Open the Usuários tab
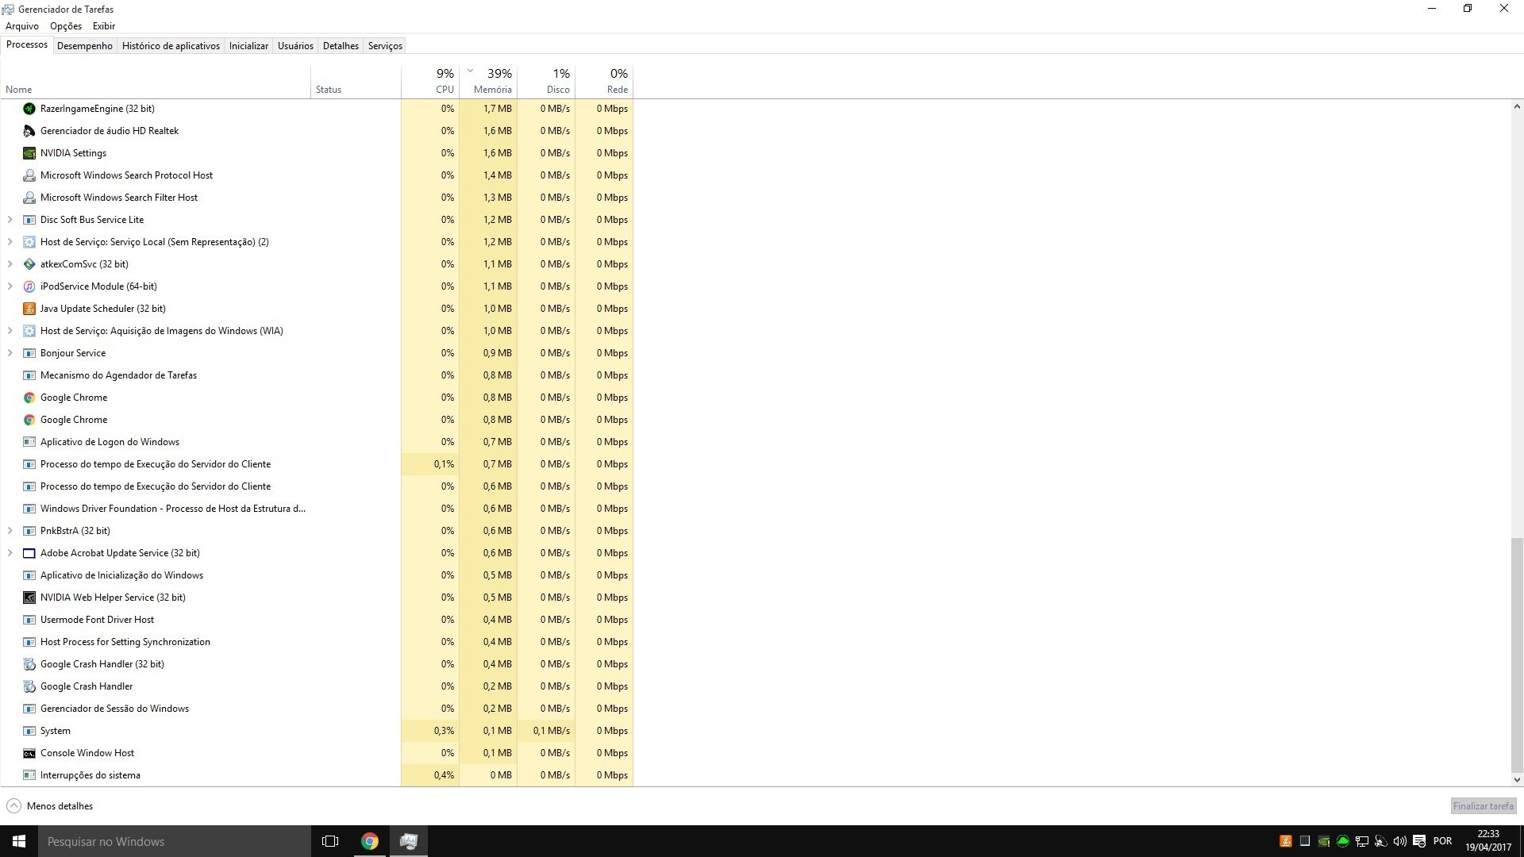This screenshot has width=1524, height=857. [295, 46]
